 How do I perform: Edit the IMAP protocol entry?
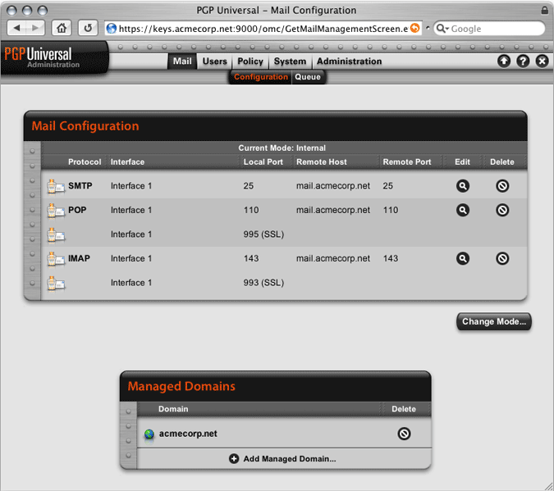point(463,258)
